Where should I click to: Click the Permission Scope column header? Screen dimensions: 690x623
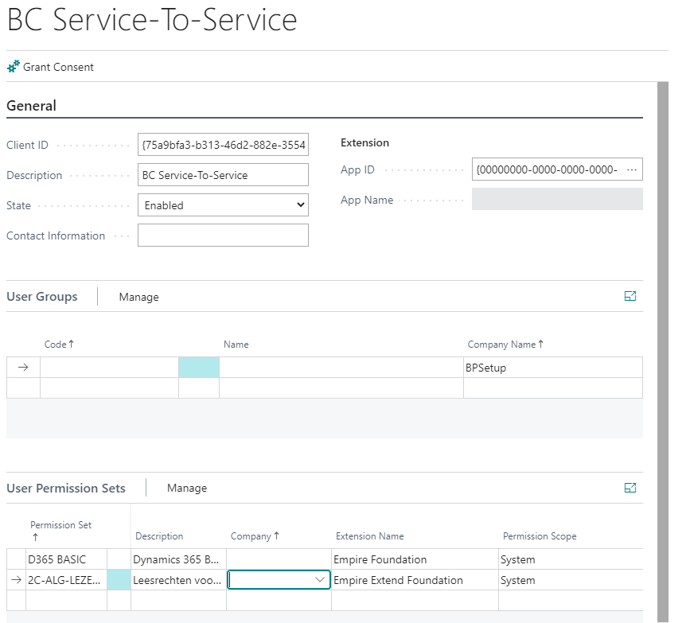click(540, 536)
